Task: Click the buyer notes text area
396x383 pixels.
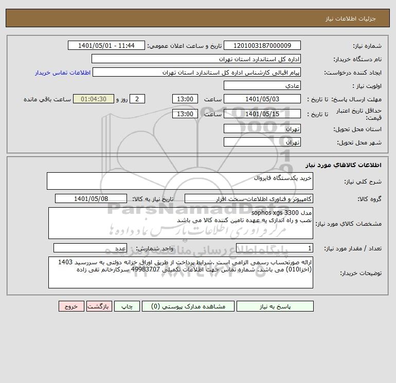Action: tap(181, 272)
